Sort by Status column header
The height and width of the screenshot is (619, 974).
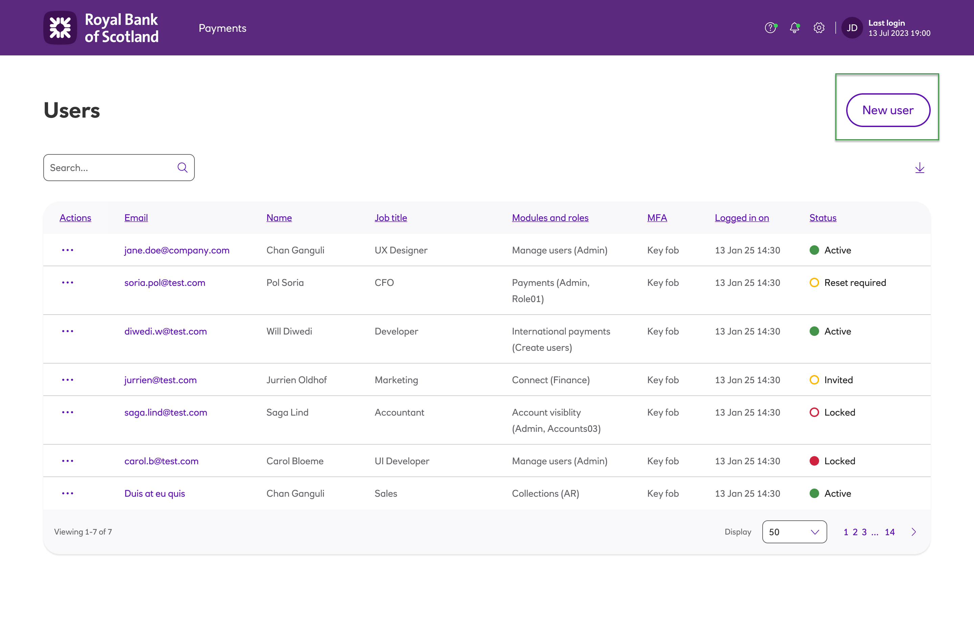point(823,218)
